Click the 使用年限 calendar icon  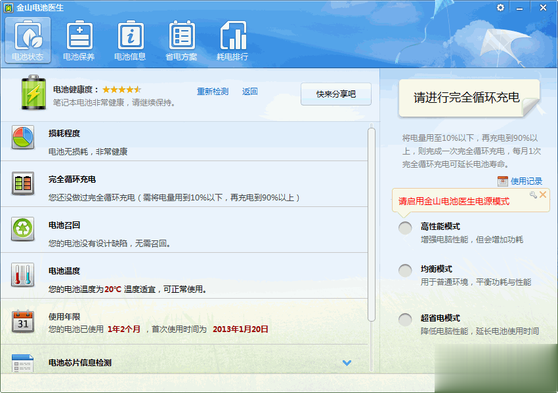coord(23,322)
